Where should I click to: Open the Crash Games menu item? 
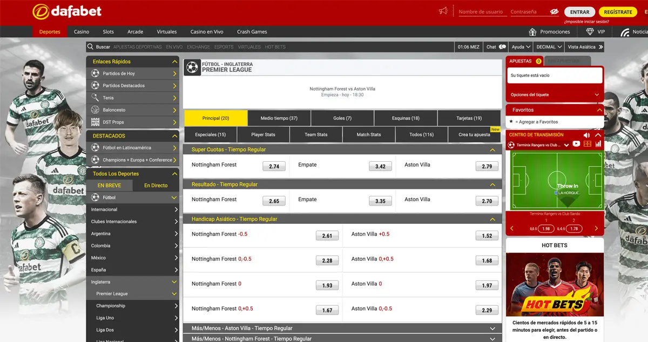tap(252, 32)
